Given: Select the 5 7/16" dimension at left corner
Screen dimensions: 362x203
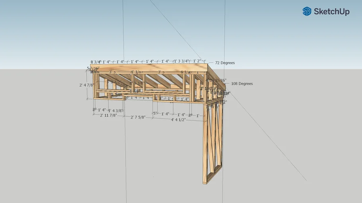Looking at the screenshot, I should tap(92, 69).
